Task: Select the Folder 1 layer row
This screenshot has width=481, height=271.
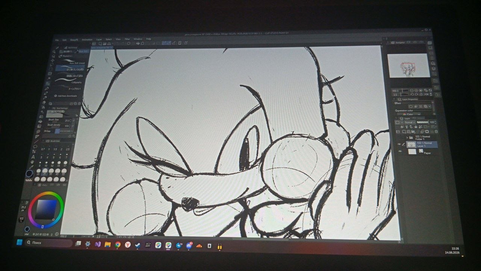Action: point(420,138)
